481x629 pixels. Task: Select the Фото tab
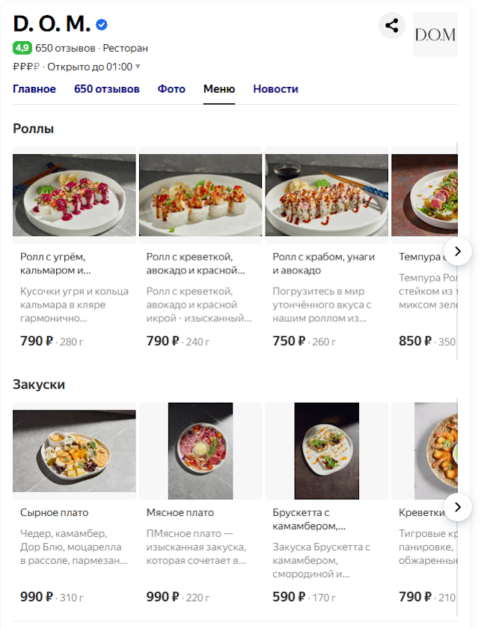[171, 89]
